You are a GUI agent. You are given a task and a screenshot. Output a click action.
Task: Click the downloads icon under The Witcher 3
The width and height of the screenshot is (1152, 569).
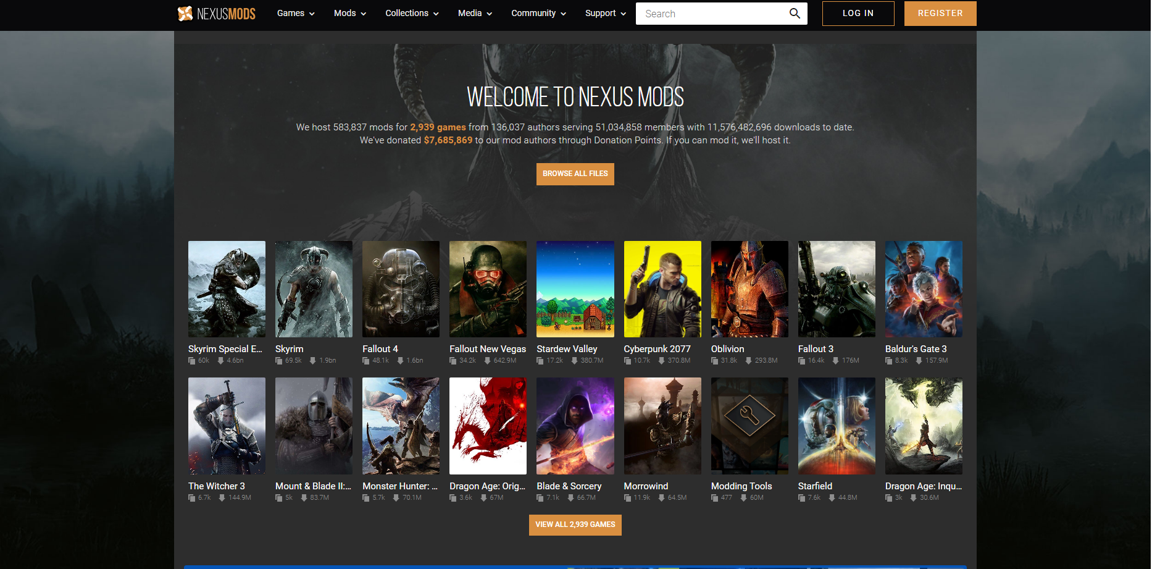coord(222,498)
